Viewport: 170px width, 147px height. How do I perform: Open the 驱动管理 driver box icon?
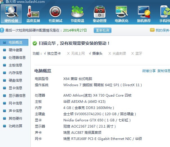100,14
